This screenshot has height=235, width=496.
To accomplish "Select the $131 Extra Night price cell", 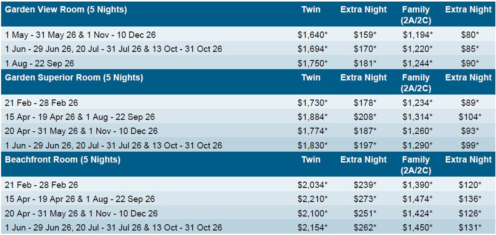I will click(x=470, y=228).
